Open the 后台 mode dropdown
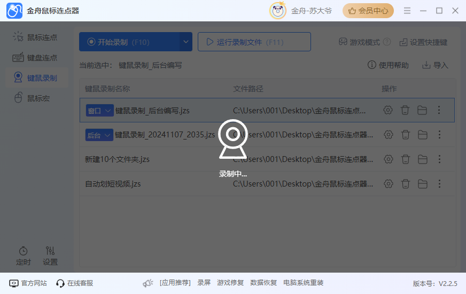Viewport: 466px width, 294px height. point(99,135)
